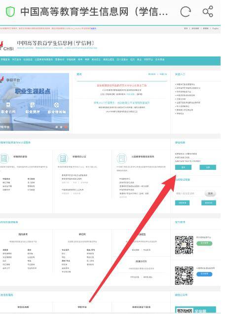The width and height of the screenshot is (225, 314).
Task: Open the share icon in the title bar
Action: (x=208, y=11)
